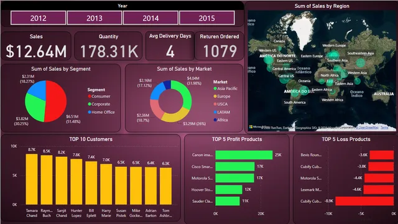Click the Consumer legend red swatch
Screen dimensions: 398x224
tap(90, 96)
